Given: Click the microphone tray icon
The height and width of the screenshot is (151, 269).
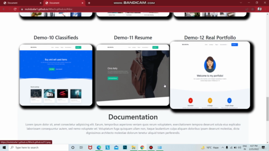Looking at the screenshot, I should (227, 147).
